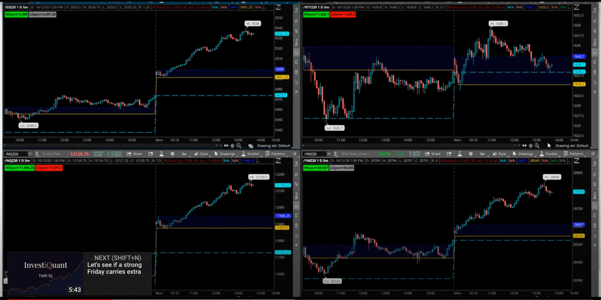Expand the /YMZ20 symbol dropdown arrow
Image resolution: width=601 pixels, height=300 pixels.
coord(329,154)
